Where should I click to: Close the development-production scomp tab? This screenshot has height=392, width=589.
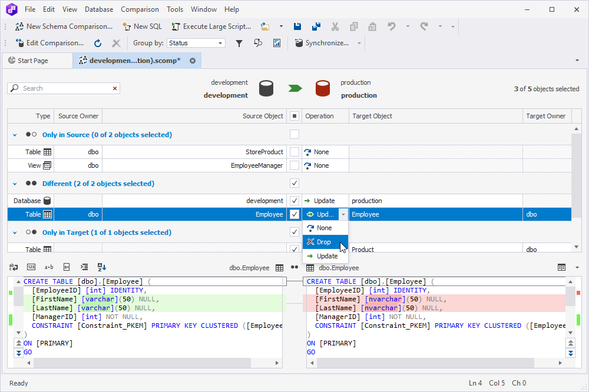193,61
